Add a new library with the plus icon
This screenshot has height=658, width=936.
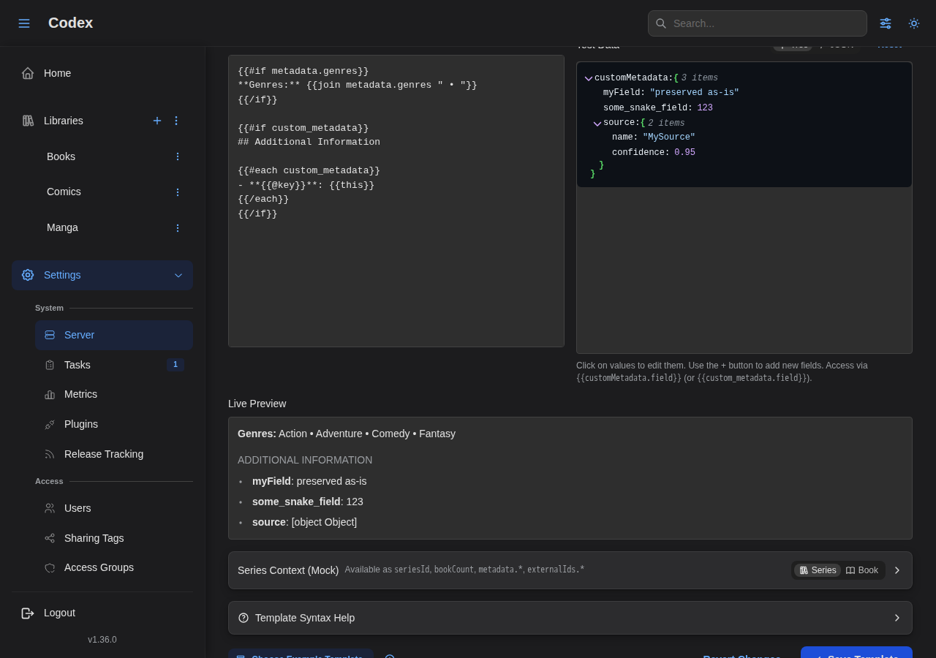tap(157, 121)
